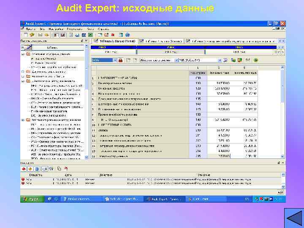
Task: Click the red arrow icon in the messages toolbar
Action: point(66,169)
